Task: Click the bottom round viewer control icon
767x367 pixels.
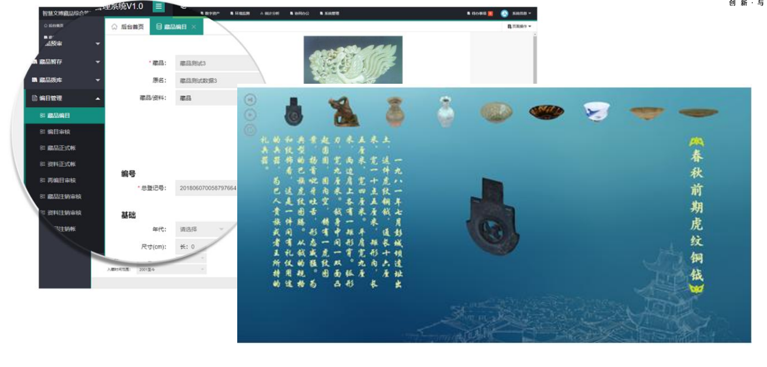Action: [x=250, y=129]
